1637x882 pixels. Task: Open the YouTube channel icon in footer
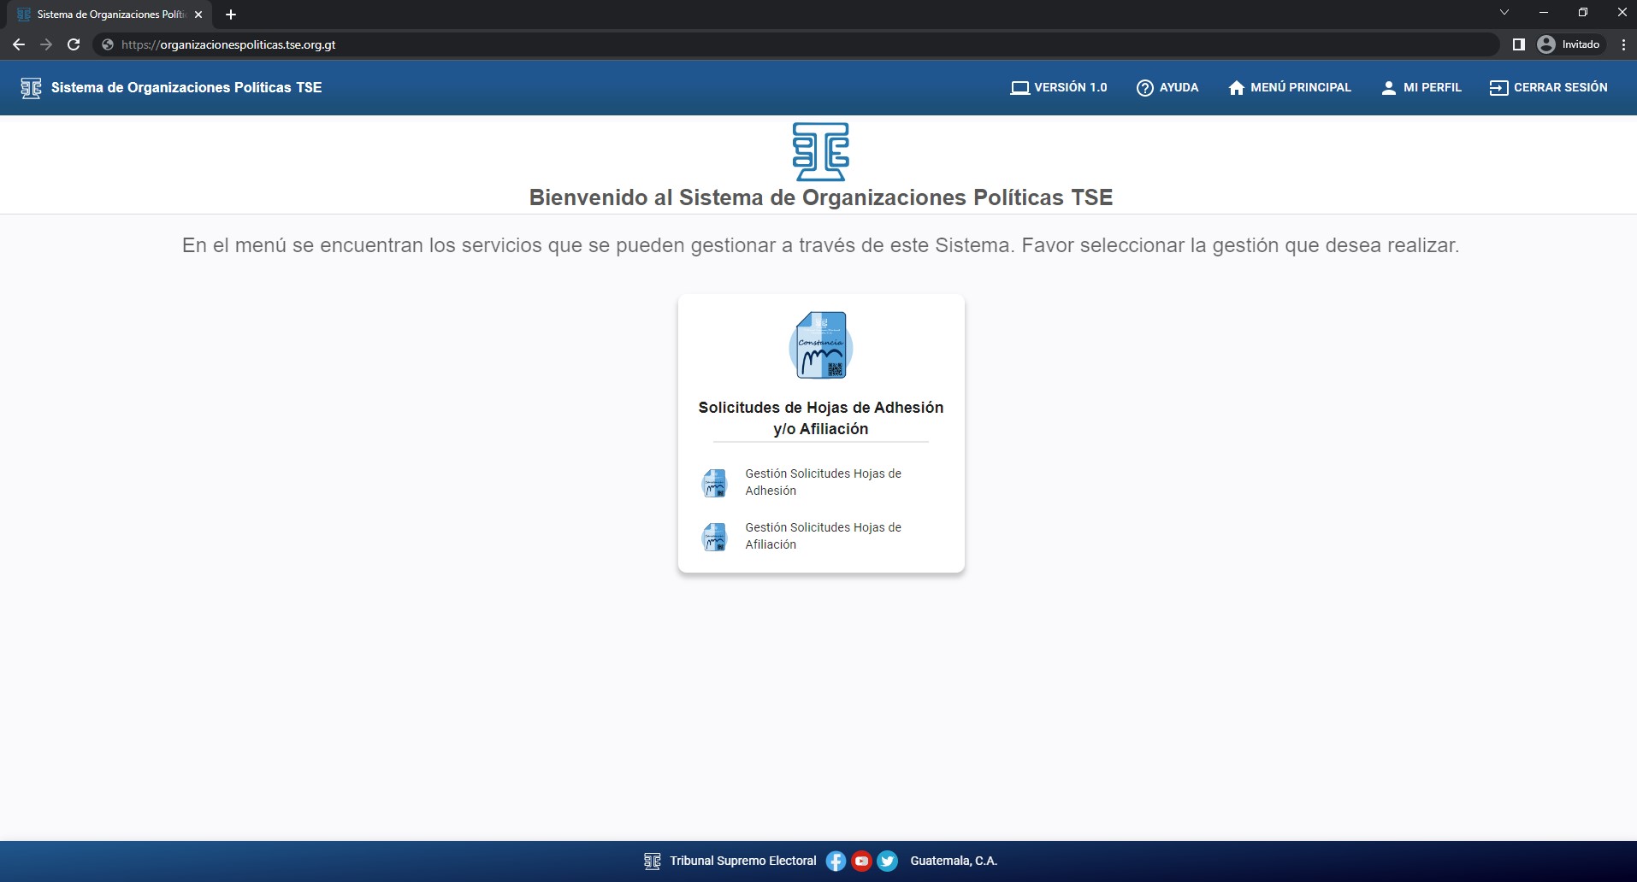tap(862, 861)
